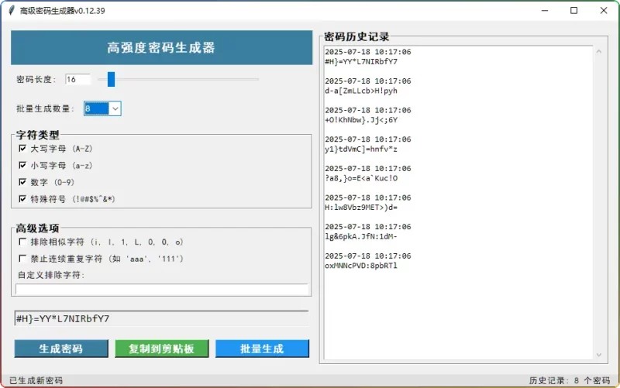Click the password length input field

click(77, 79)
